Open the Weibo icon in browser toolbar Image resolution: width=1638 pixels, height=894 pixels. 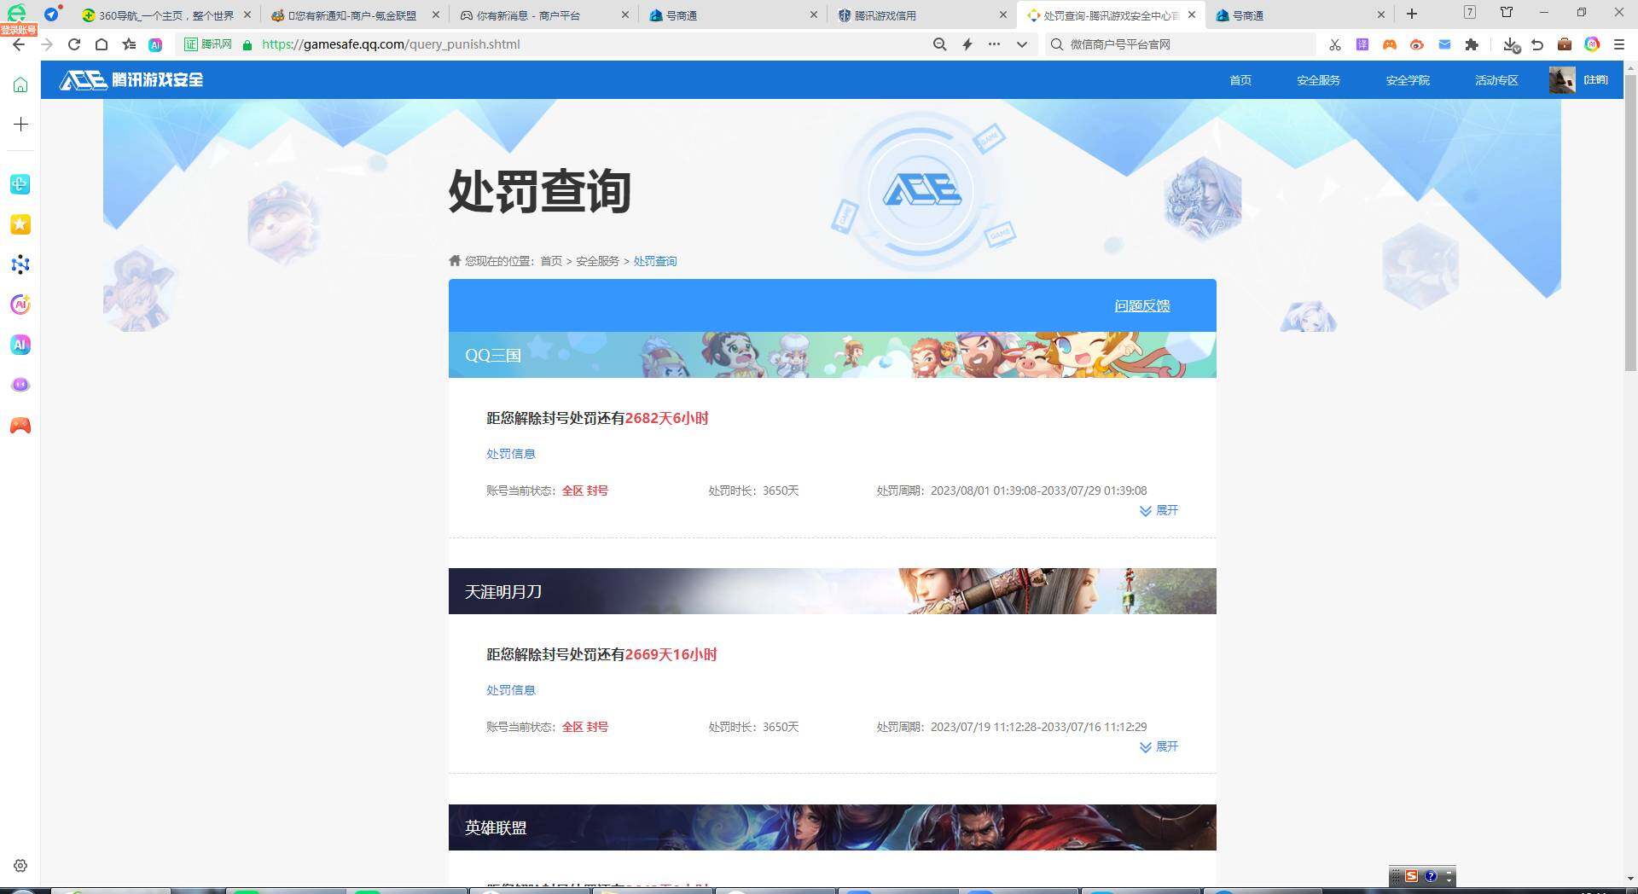click(x=1417, y=44)
